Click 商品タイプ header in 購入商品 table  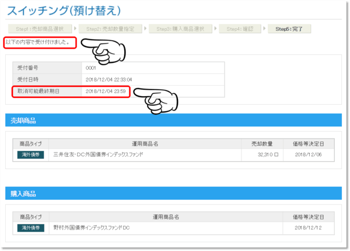pyautogui.click(x=31, y=217)
